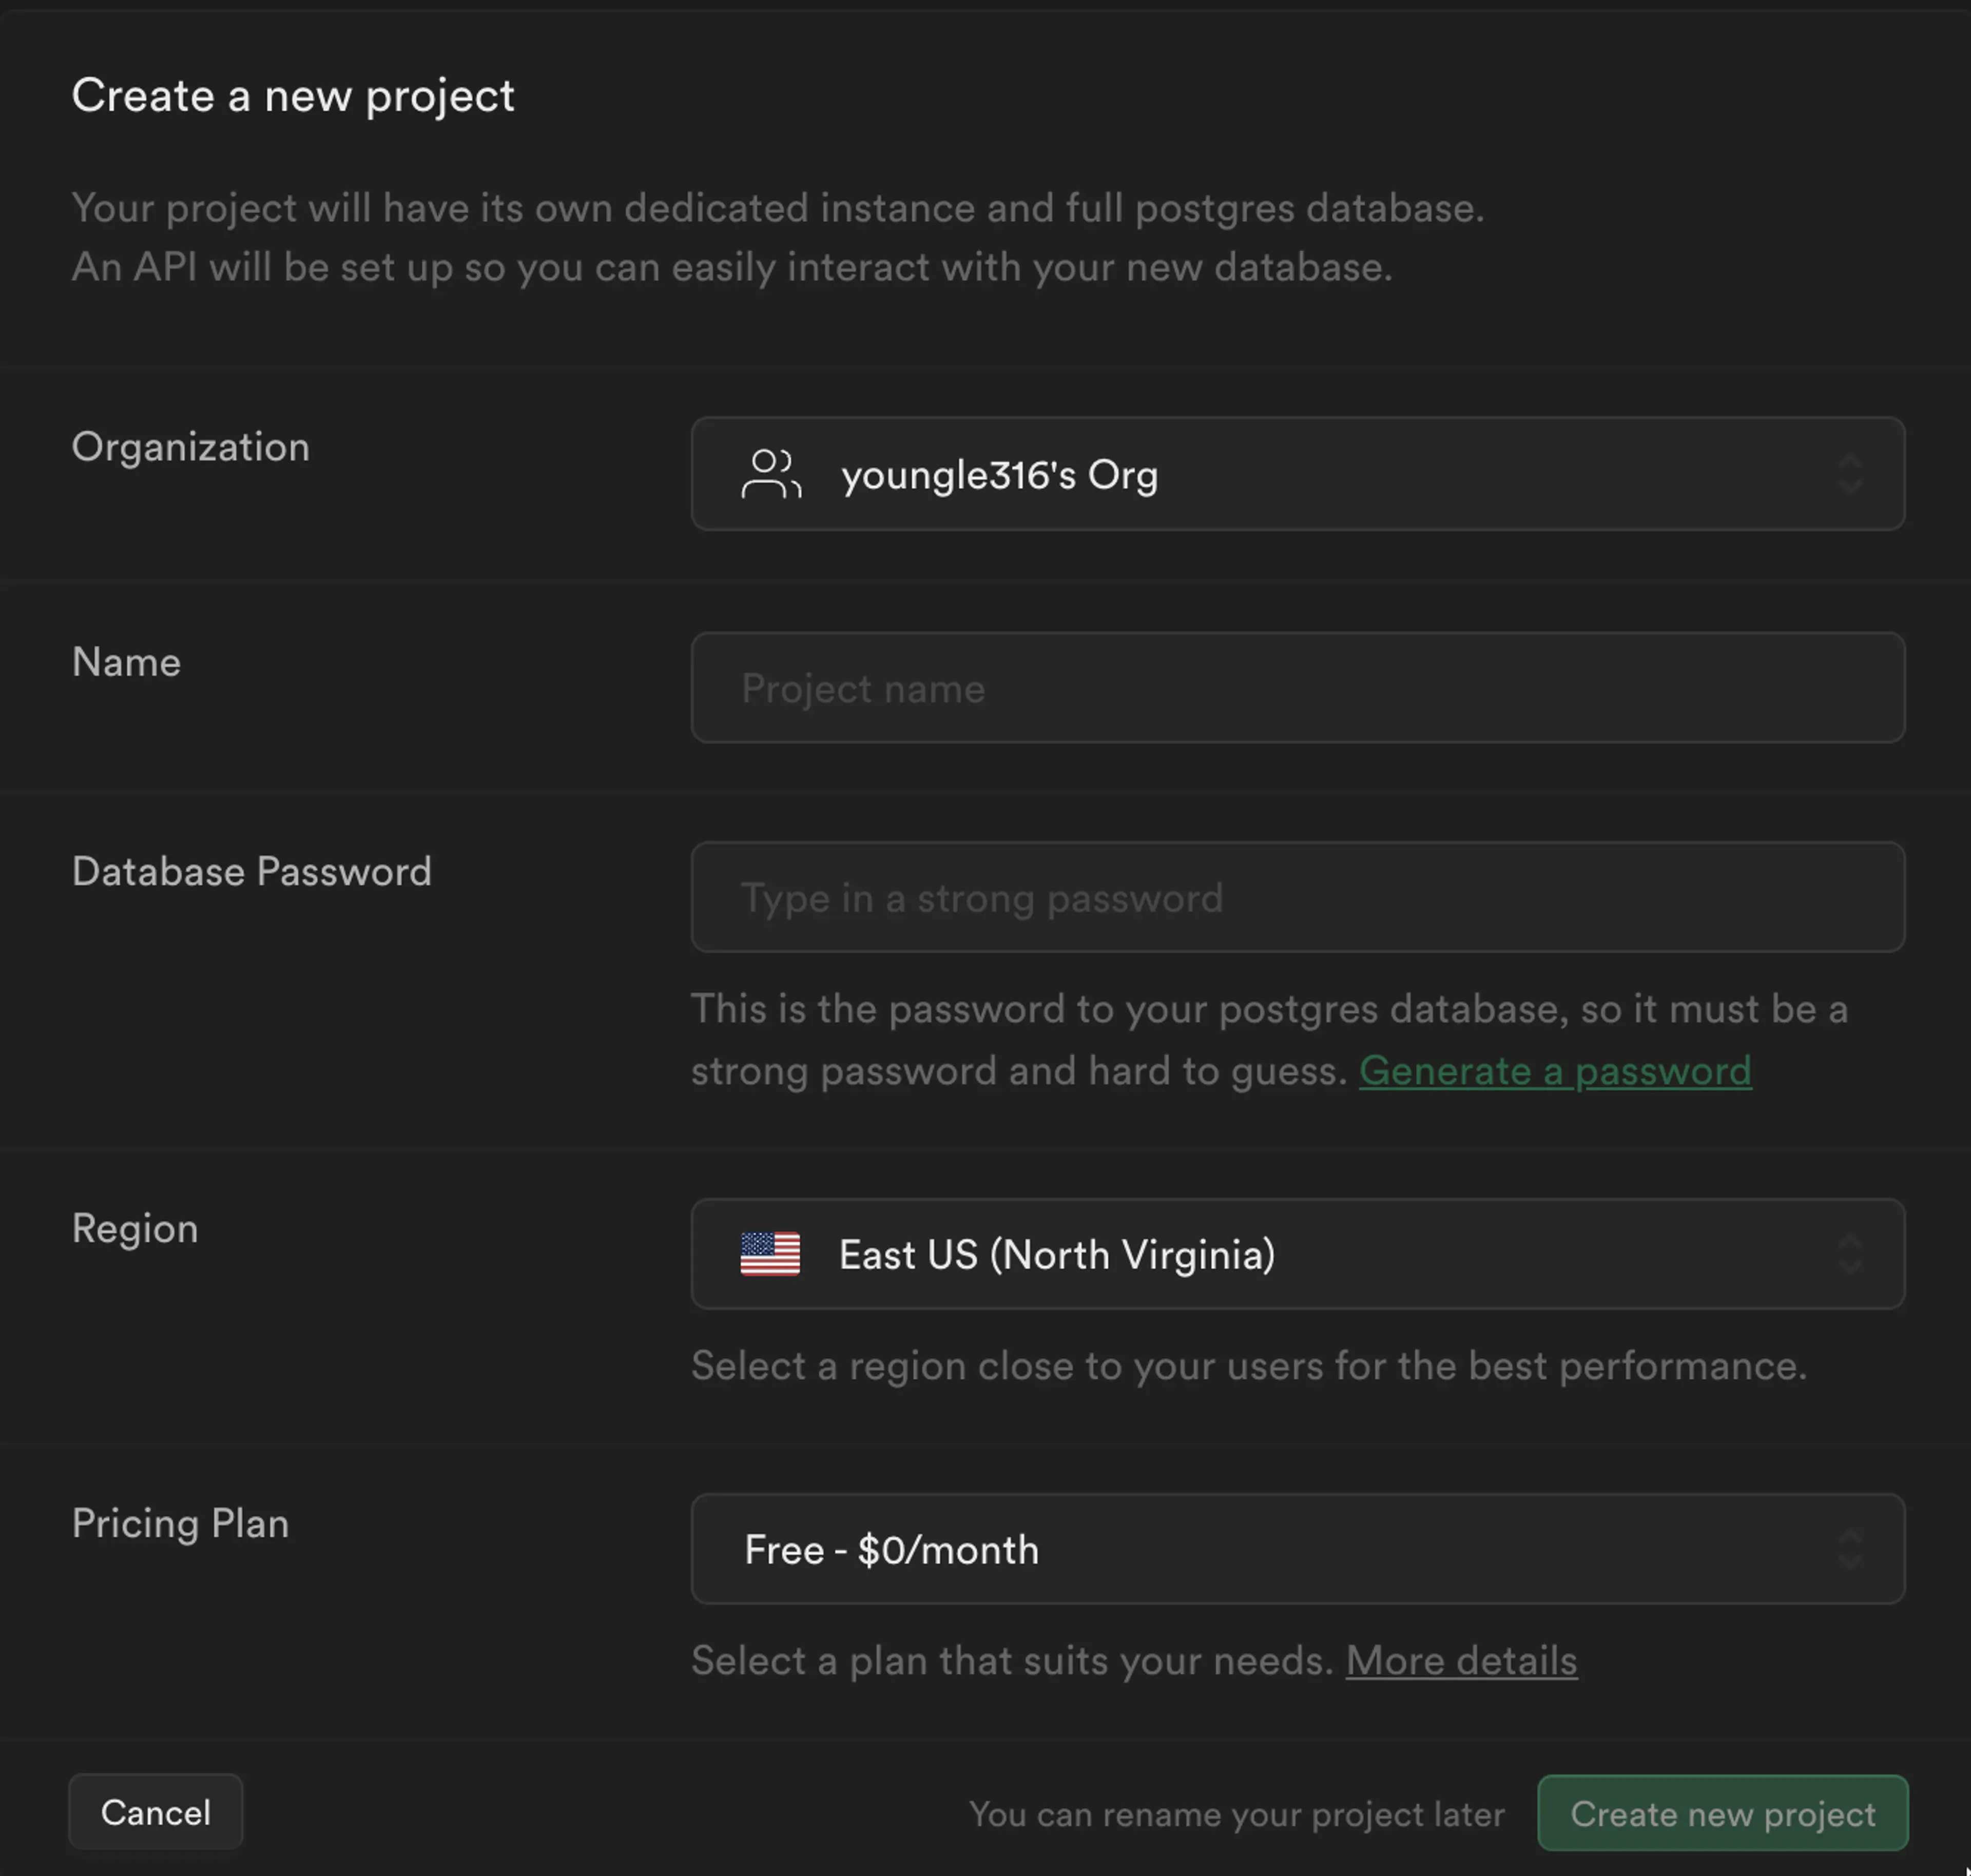The height and width of the screenshot is (1876, 1971).
Task: Click the Pricing Plan label
Action: point(180,1524)
